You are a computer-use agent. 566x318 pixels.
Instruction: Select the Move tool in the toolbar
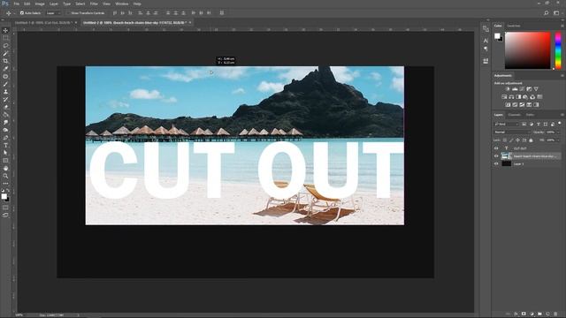[5, 30]
